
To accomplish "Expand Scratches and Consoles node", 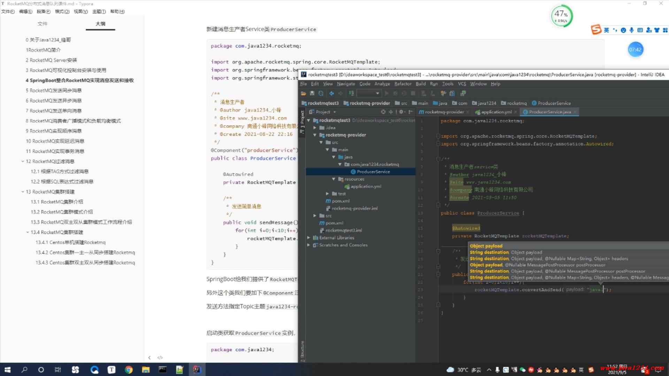I will point(309,245).
